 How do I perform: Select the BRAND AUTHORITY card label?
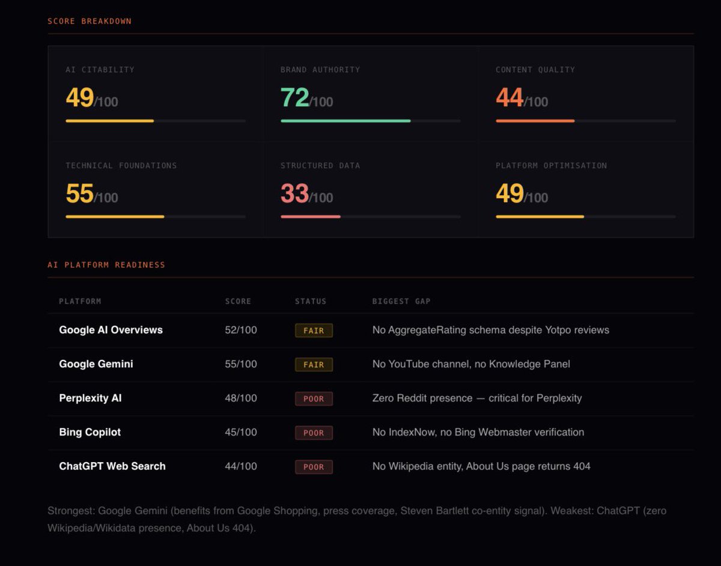(x=320, y=70)
